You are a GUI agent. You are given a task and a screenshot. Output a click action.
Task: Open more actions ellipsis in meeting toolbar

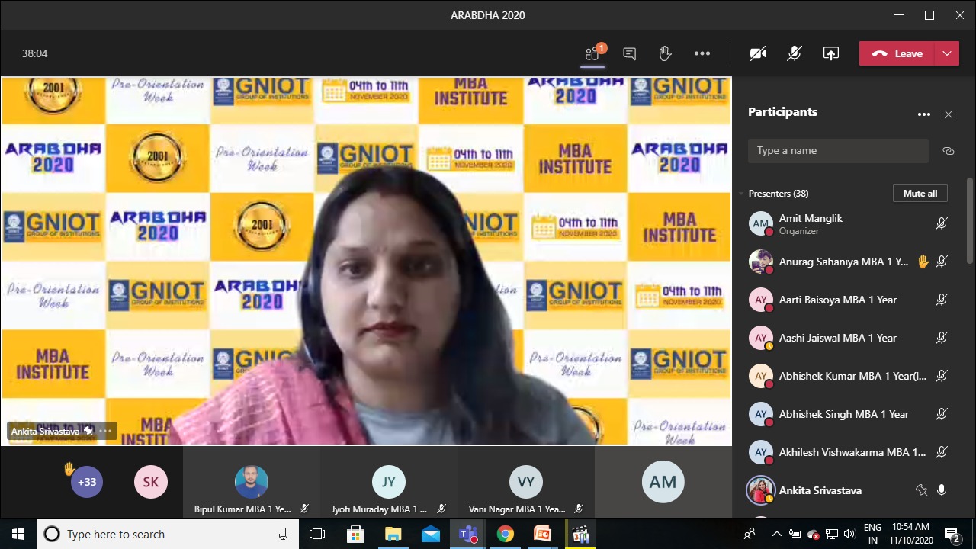click(702, 53)
